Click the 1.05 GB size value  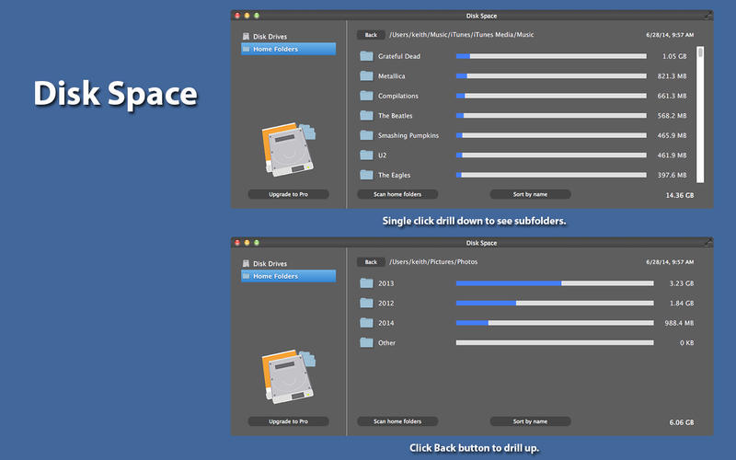pyautogui.click(x=674, y=56)
